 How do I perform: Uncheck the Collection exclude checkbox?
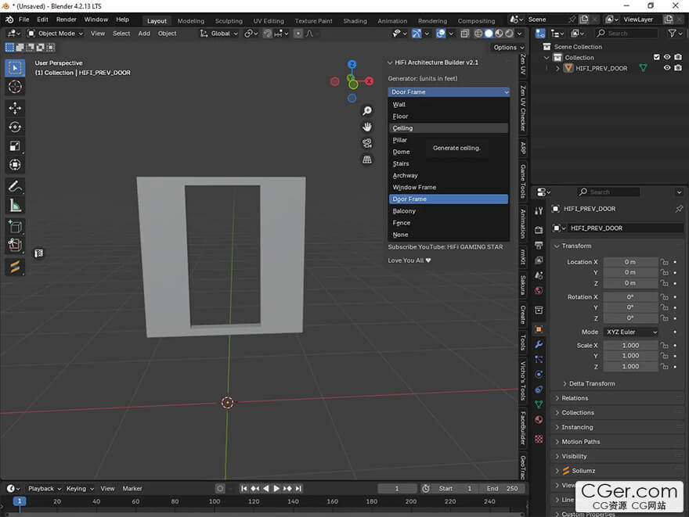click(656, 57)
